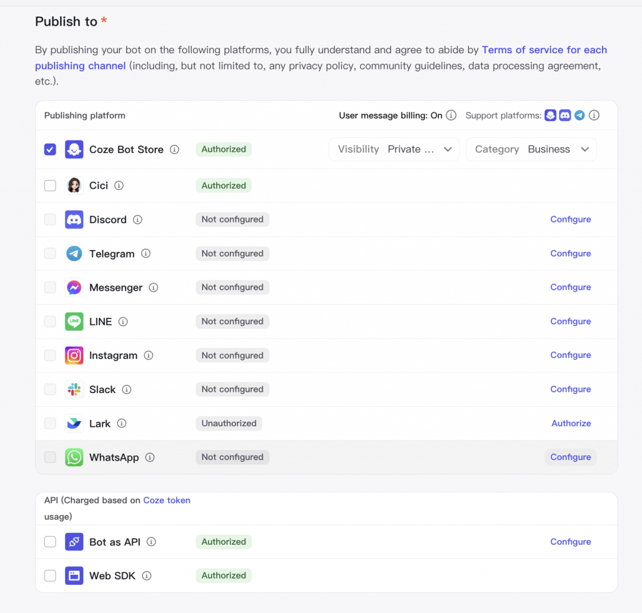The width and height of the screenshot is (642, 613).
Task: Click the Slack logo icon
Action: [x=74, y=389]
